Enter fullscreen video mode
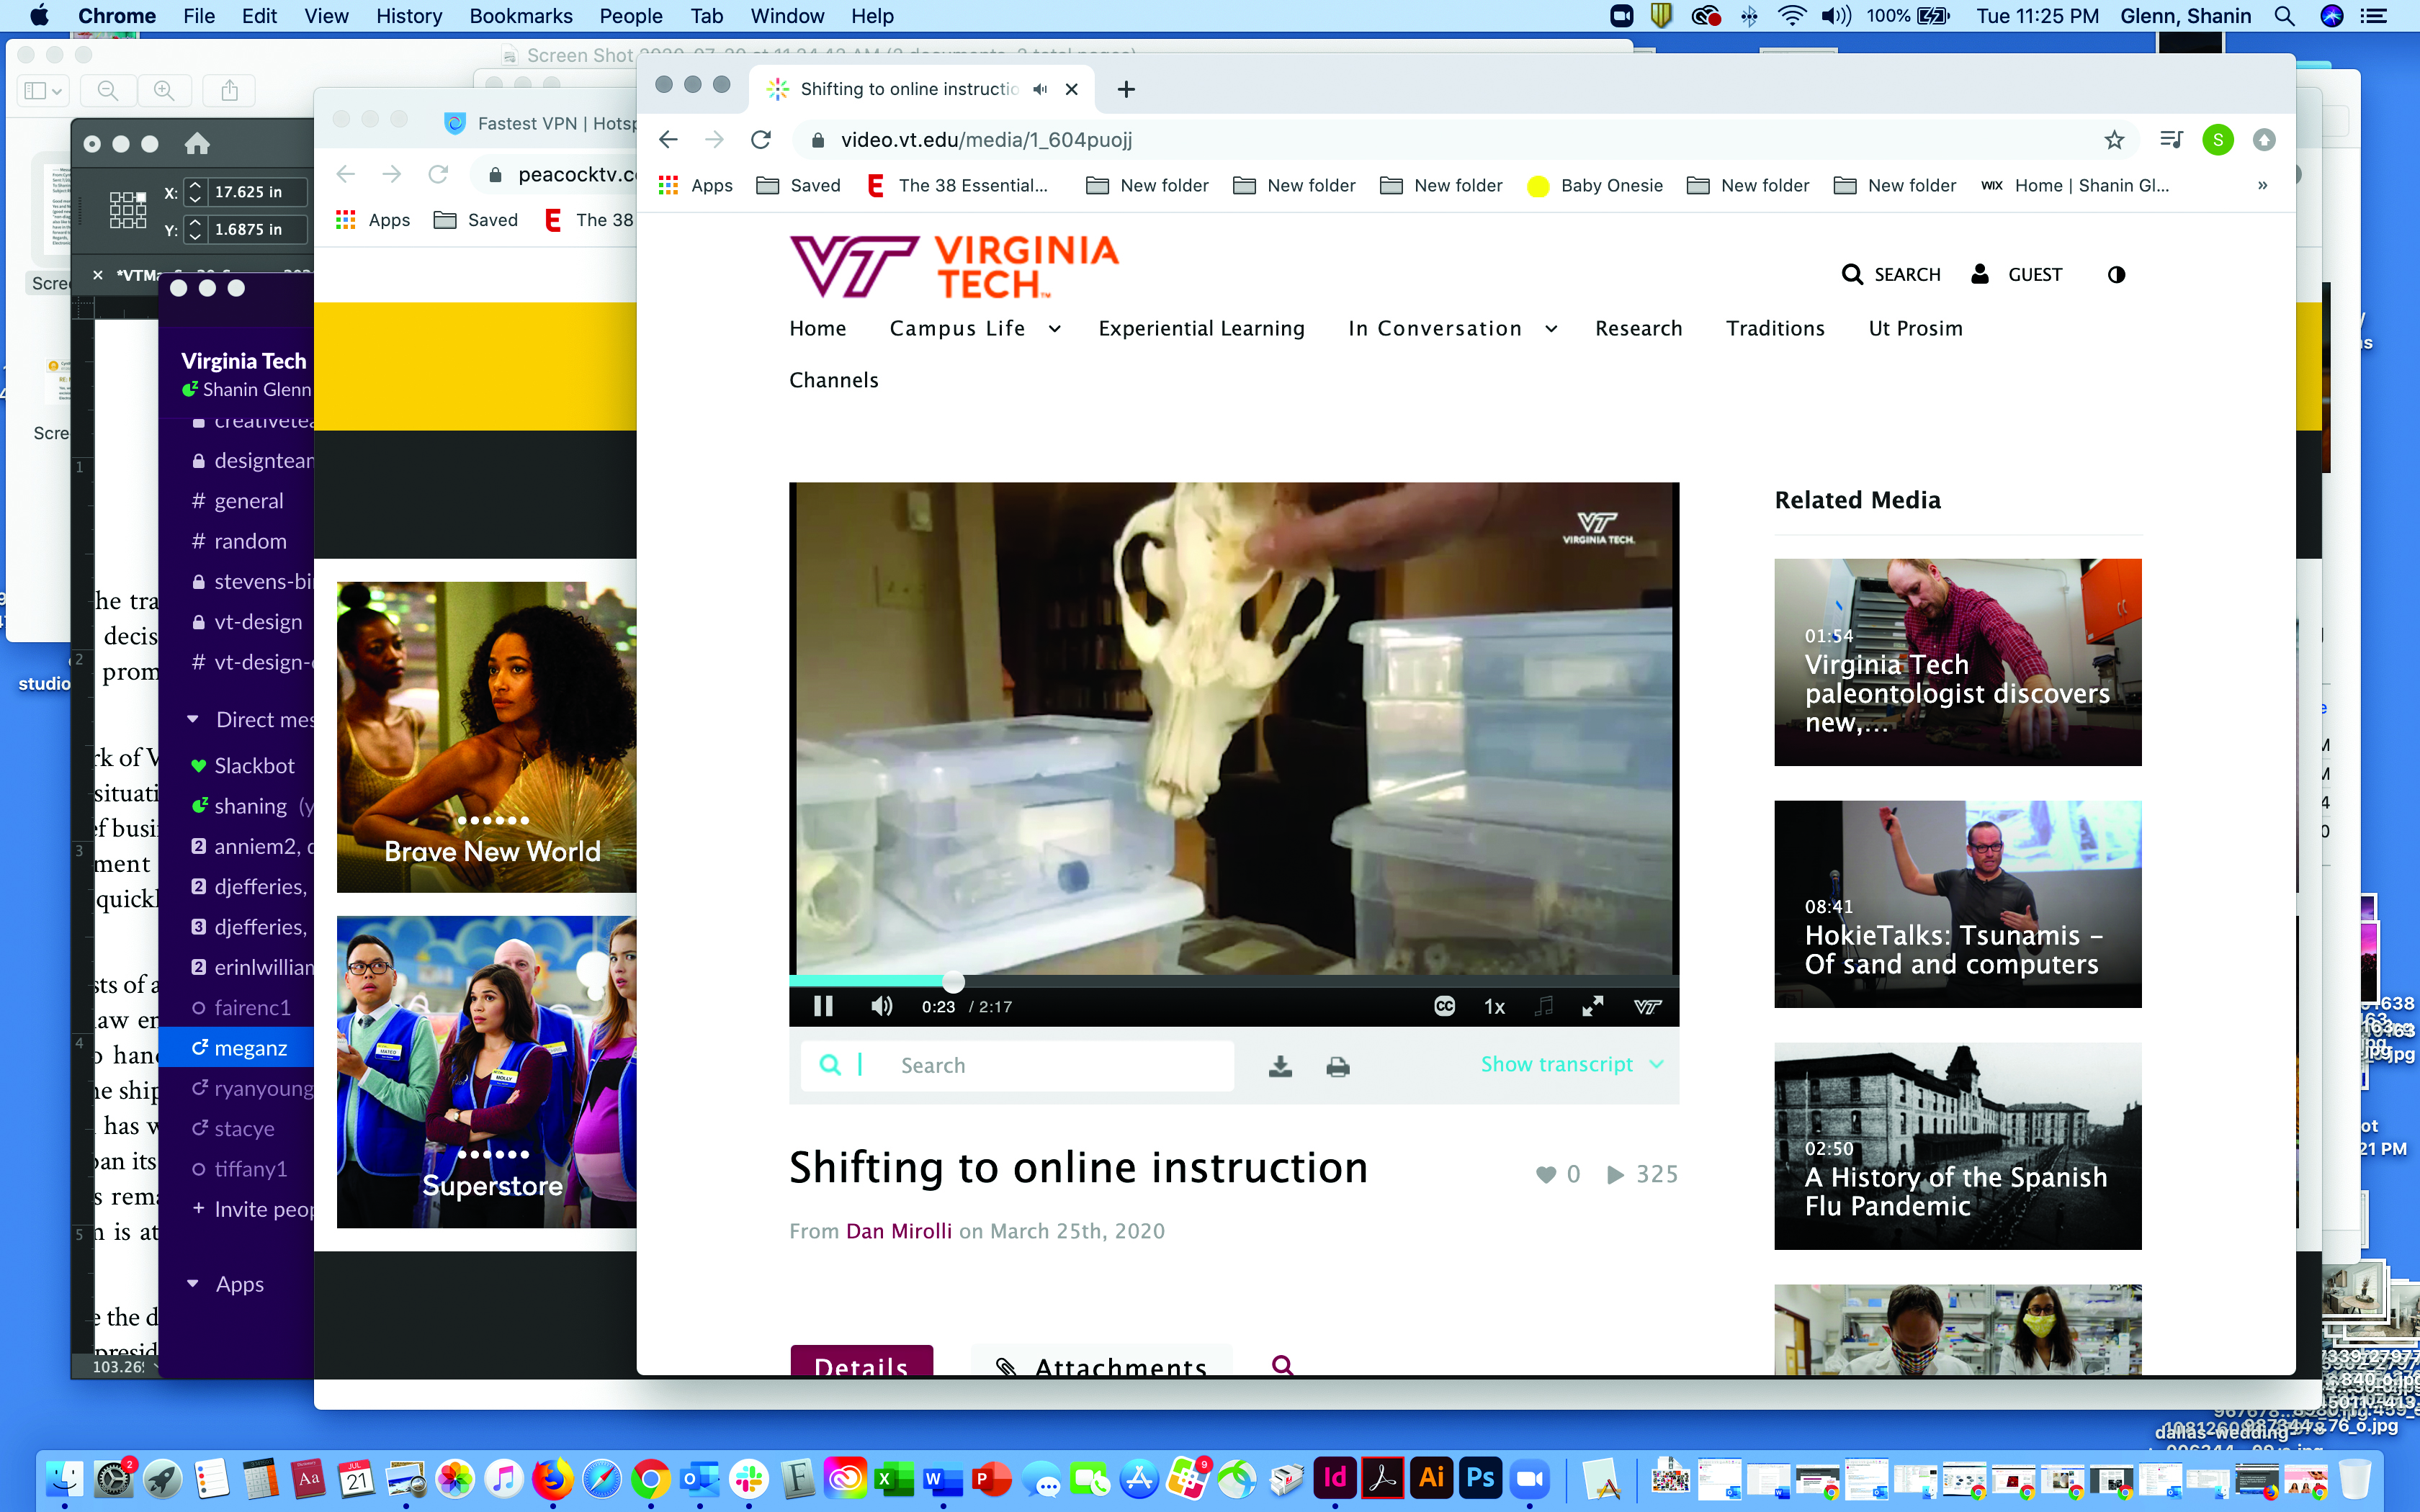 (1593, 1006)
